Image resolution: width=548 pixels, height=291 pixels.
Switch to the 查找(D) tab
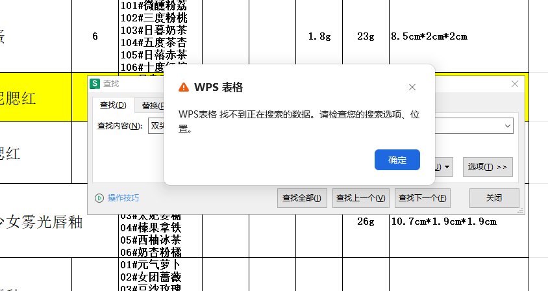[112, 105]
